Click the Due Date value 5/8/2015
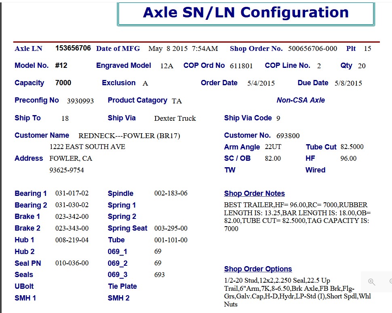 348,83
